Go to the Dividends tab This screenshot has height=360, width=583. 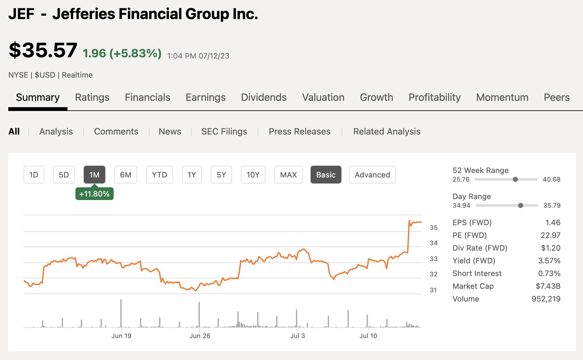coord(263,97)
